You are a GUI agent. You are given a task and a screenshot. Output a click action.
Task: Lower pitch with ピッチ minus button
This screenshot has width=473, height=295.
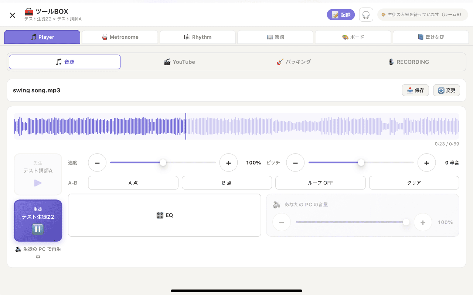click(295, 163)
